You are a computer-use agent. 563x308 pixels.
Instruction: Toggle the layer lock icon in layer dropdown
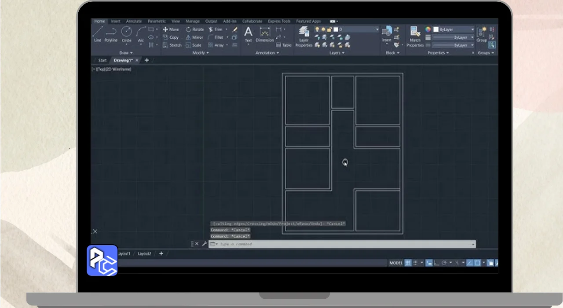click(329, 29)
